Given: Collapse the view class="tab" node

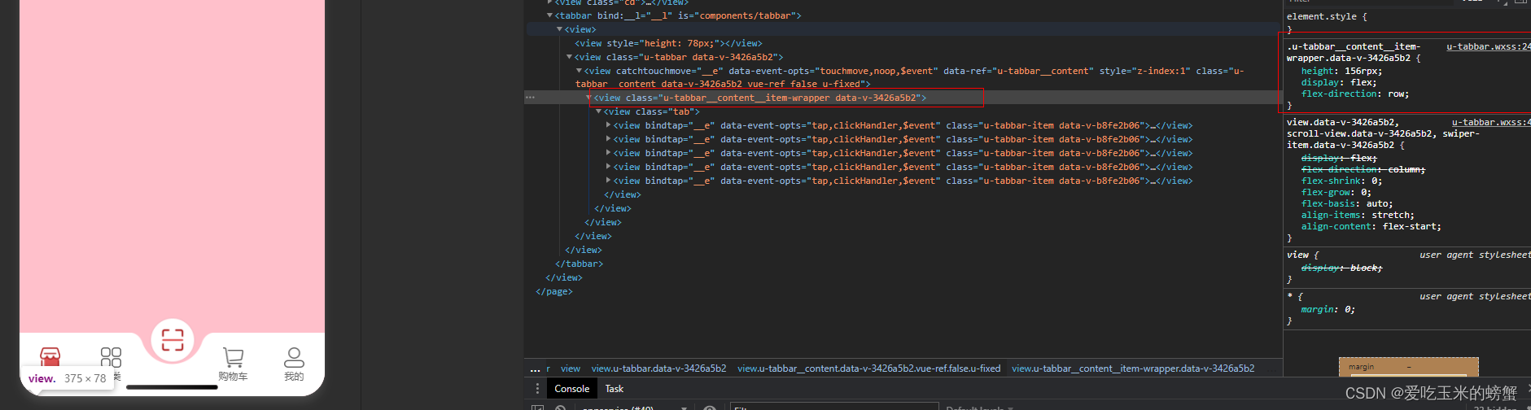Looking at the screenshot, I should [x=598, y=111].
